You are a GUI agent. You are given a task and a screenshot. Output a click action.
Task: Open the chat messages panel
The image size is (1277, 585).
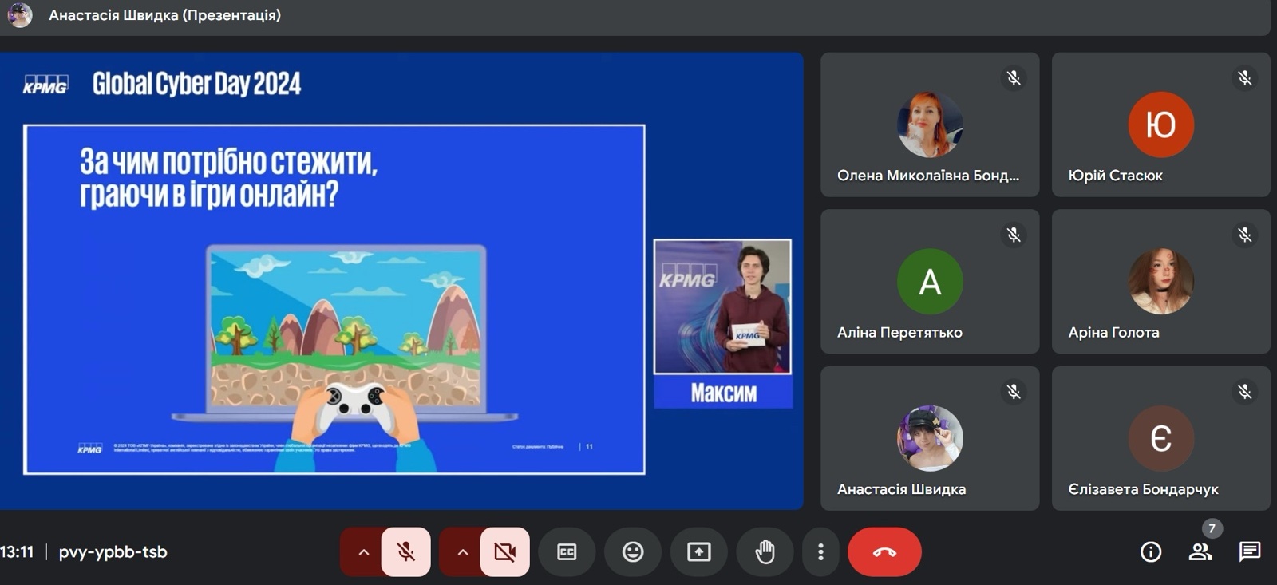coord(1249,551)
